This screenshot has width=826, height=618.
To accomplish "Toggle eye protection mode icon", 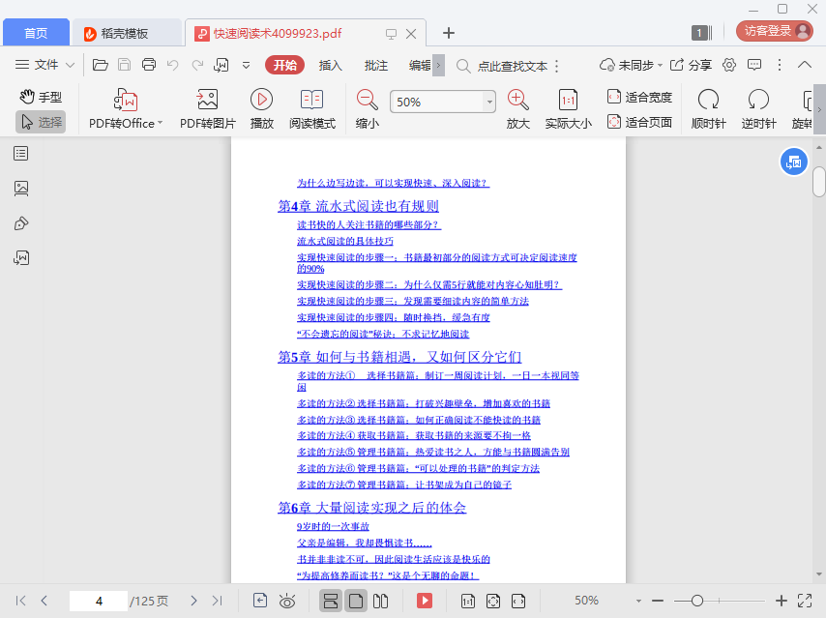I will pos(287,601).
